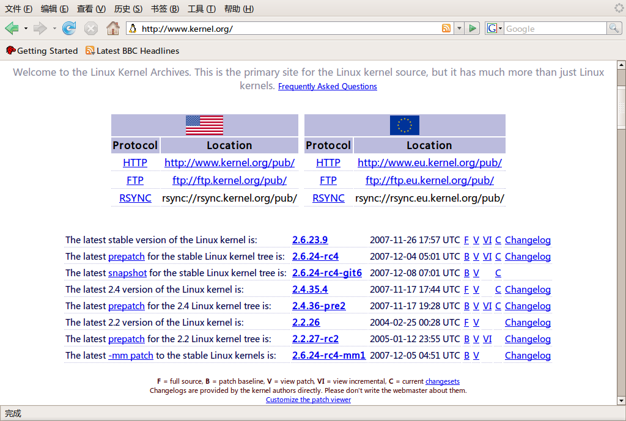626x421 pixels.
Task: Click date text 2007-11-26 17:57 UTC
Action: [415, 240]
